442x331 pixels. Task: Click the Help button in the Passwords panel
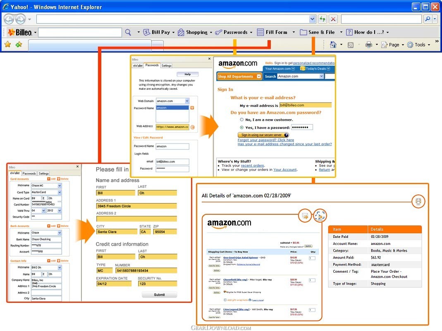pos(187,74)
